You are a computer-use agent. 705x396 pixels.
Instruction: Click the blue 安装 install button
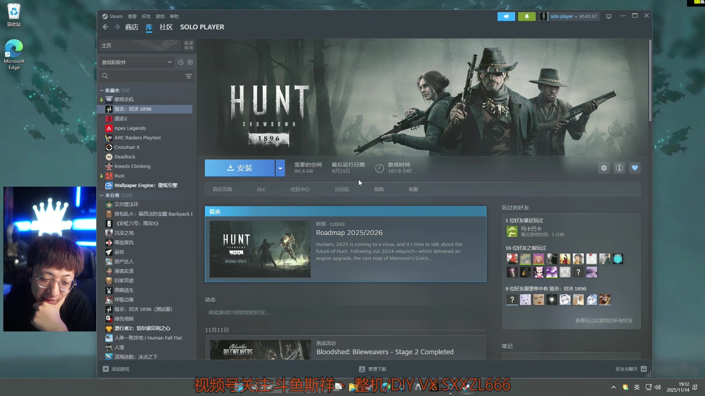239,168
